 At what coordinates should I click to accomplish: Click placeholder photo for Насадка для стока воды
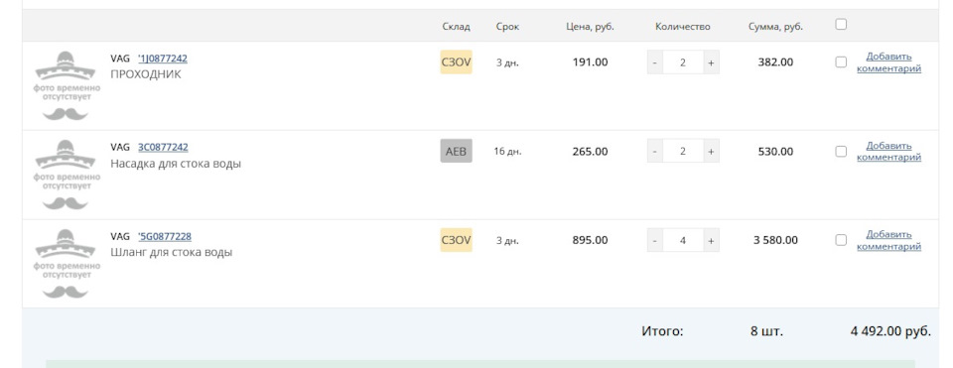[x=67, y=175]
